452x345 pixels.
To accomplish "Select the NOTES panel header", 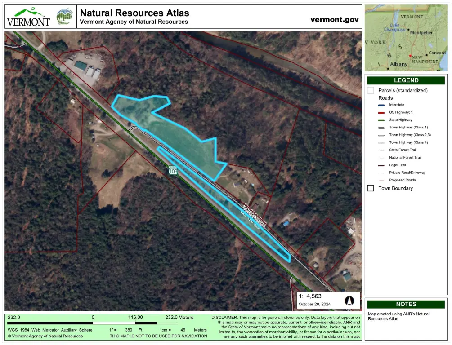I will [406, 304].
